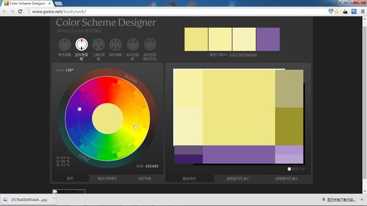Click the scheme ID link 1H21Te7t9w0w0
Viewport: 367px width, 206px height.
[x=243, y=55]
